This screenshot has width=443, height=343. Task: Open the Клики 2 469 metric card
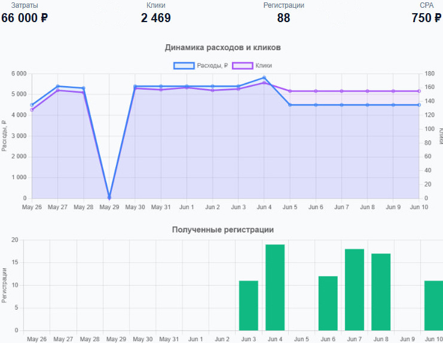point(155,17)
